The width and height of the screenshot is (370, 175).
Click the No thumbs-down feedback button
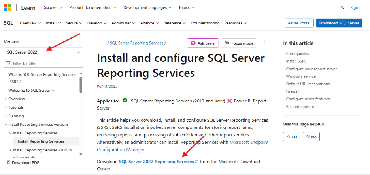coord(311,137)
